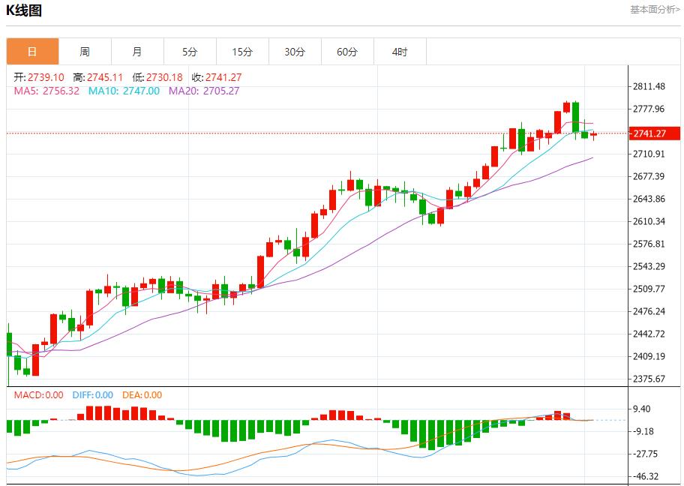
Task: Click the 开: 2739.10 opening price readout
Action: [39, 77]
